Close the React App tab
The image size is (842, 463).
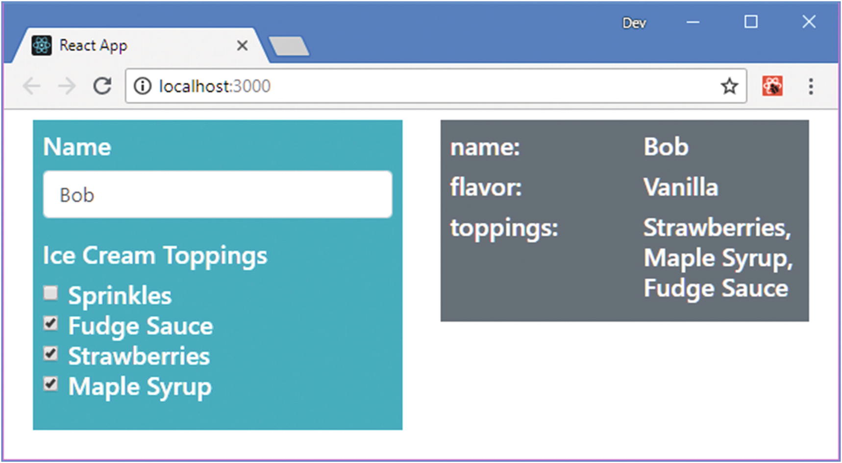[242, 46]
